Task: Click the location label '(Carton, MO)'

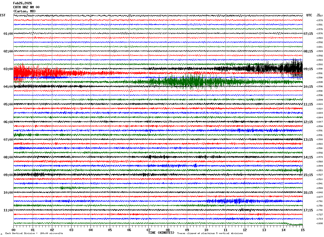Action: click(x=24, y=11)
